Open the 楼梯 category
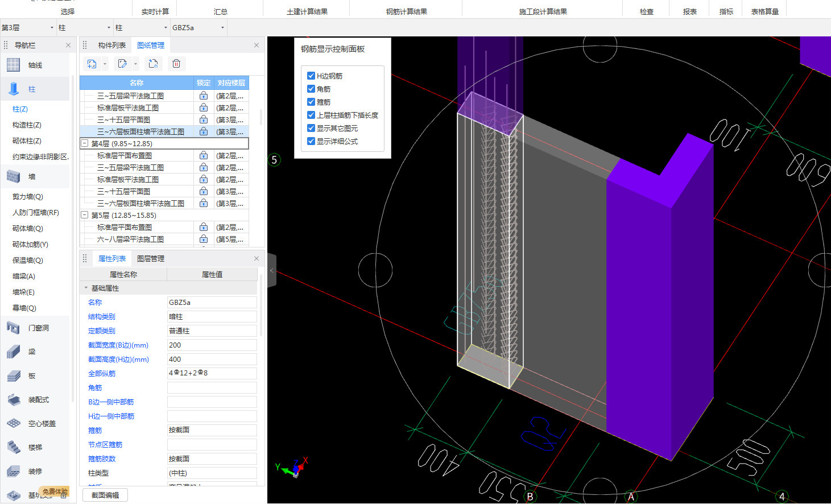Viewport: 831px width, 504px height. click(35, 447)
